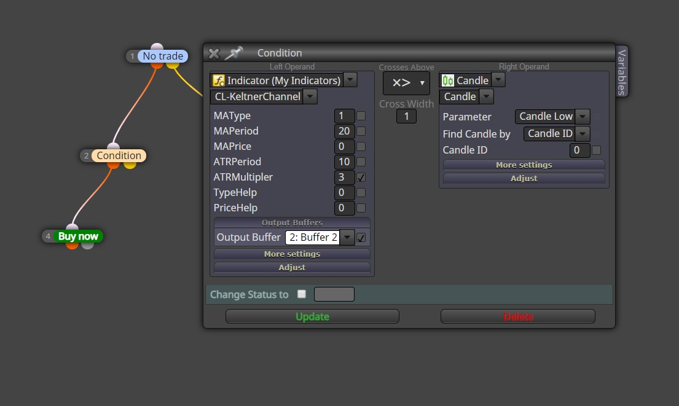Click the ATRPeriod value field

coord(345,162)
